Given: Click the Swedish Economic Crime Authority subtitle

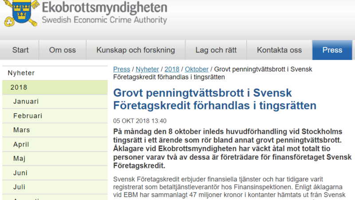Looking at the screenshot, I should (104, 20).
